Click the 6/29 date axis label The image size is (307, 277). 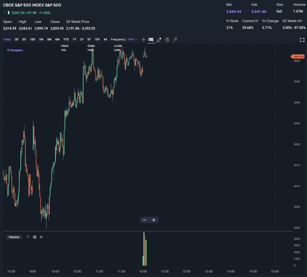click(33, 271)
